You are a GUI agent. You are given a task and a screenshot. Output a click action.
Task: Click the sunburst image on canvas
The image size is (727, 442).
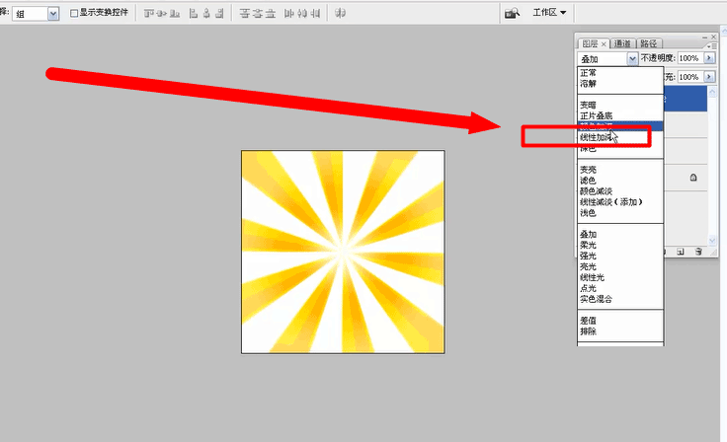pyautogui.click(x=343, y=252)
